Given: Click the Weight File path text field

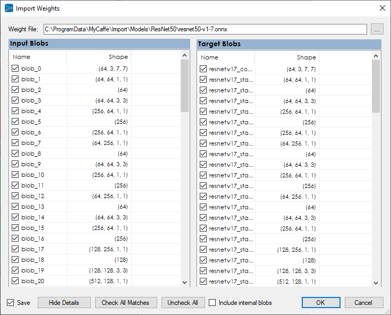Looking at the screenshot, I should [x=205, y=29].
